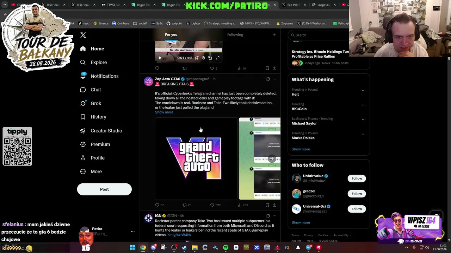This screenshot has height=253, width=451.
Task: Repost the Zap Actu post with 23 reposts
Action: (x=187, y=205)
